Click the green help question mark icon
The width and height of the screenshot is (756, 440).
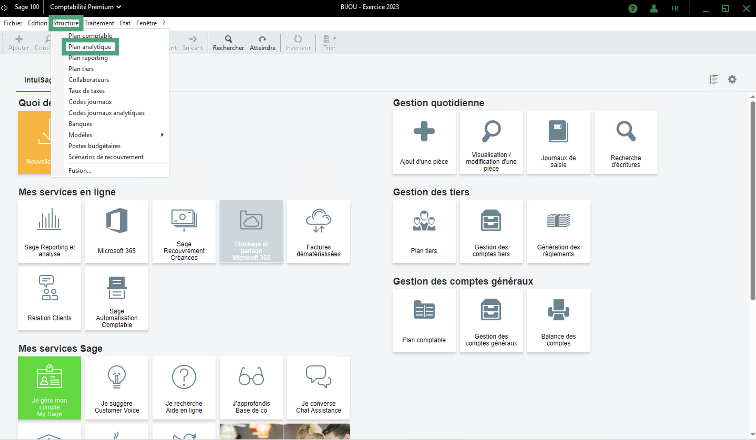tap(633, 8)
